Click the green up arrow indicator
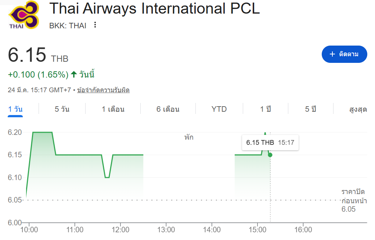Screen dimensions: 375x240 [x=74, y=75]
